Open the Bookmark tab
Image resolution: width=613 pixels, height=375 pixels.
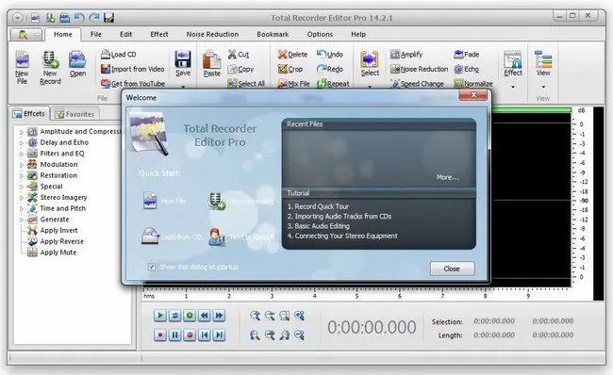tap(273, 34)
